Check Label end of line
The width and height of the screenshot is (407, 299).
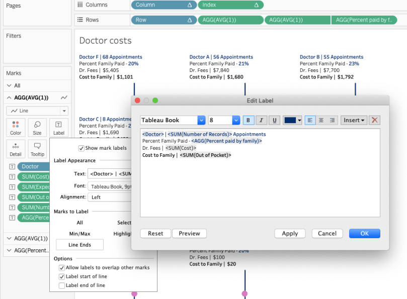(x=61, y=285)
